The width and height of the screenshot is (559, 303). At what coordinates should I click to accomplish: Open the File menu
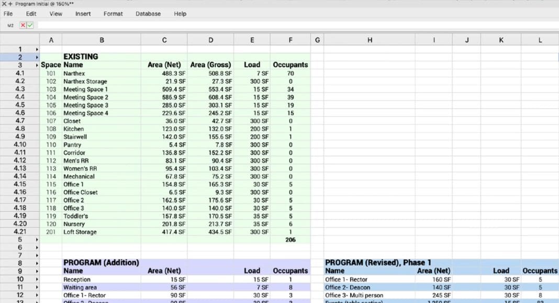(8, 14)
